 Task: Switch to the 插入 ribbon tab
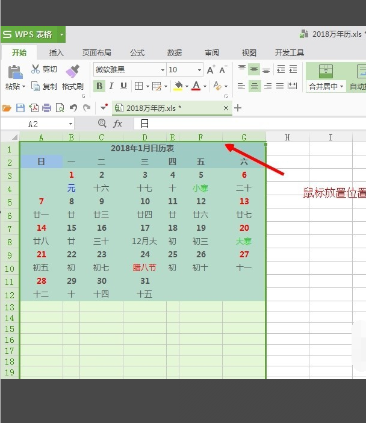point(57,52)
